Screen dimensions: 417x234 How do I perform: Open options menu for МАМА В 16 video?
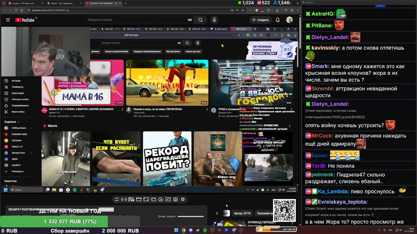point(122,110)
